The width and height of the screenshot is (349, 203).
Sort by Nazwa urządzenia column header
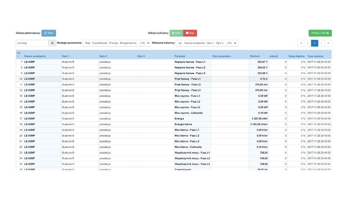[35, 56]
